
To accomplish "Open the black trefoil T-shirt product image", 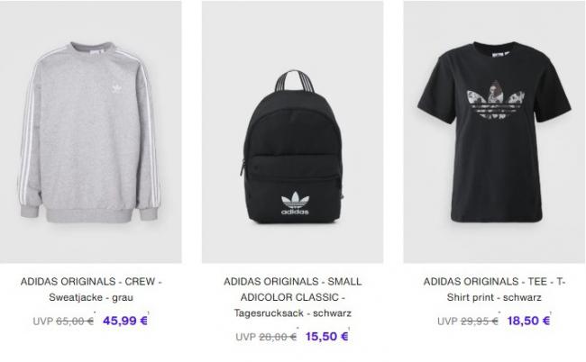I will tap(494, 132).
